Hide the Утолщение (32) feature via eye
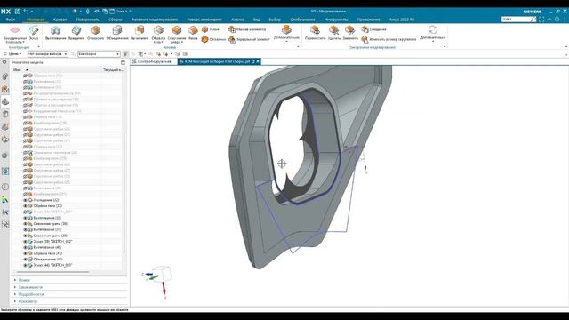569x320 pixels. coord(26,200)
